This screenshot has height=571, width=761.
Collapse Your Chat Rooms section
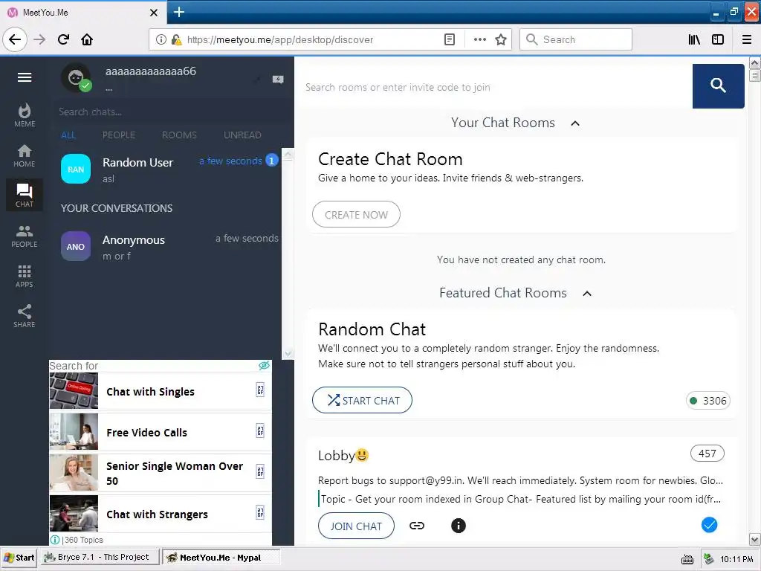point(575,123)
